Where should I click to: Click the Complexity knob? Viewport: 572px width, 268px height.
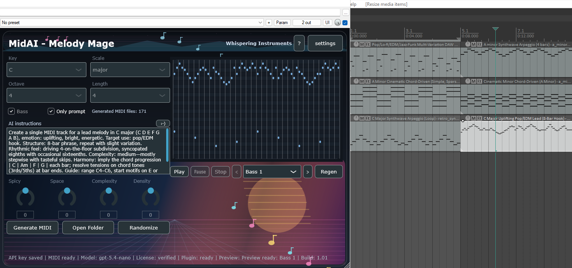click(x=109, y=196)
